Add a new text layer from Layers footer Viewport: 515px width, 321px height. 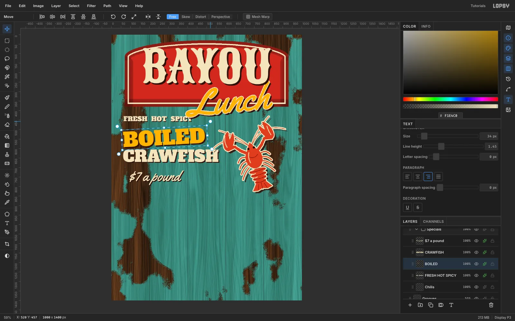[451, 305]
